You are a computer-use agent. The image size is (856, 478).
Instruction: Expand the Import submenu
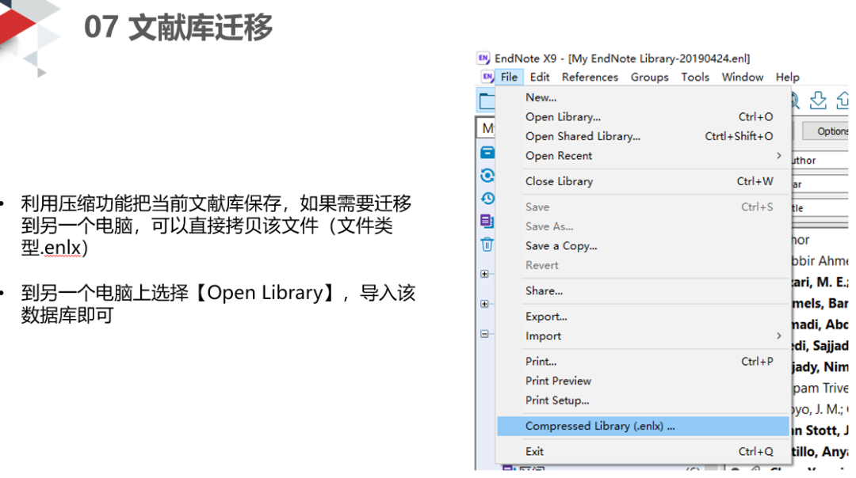coord(643,336)
